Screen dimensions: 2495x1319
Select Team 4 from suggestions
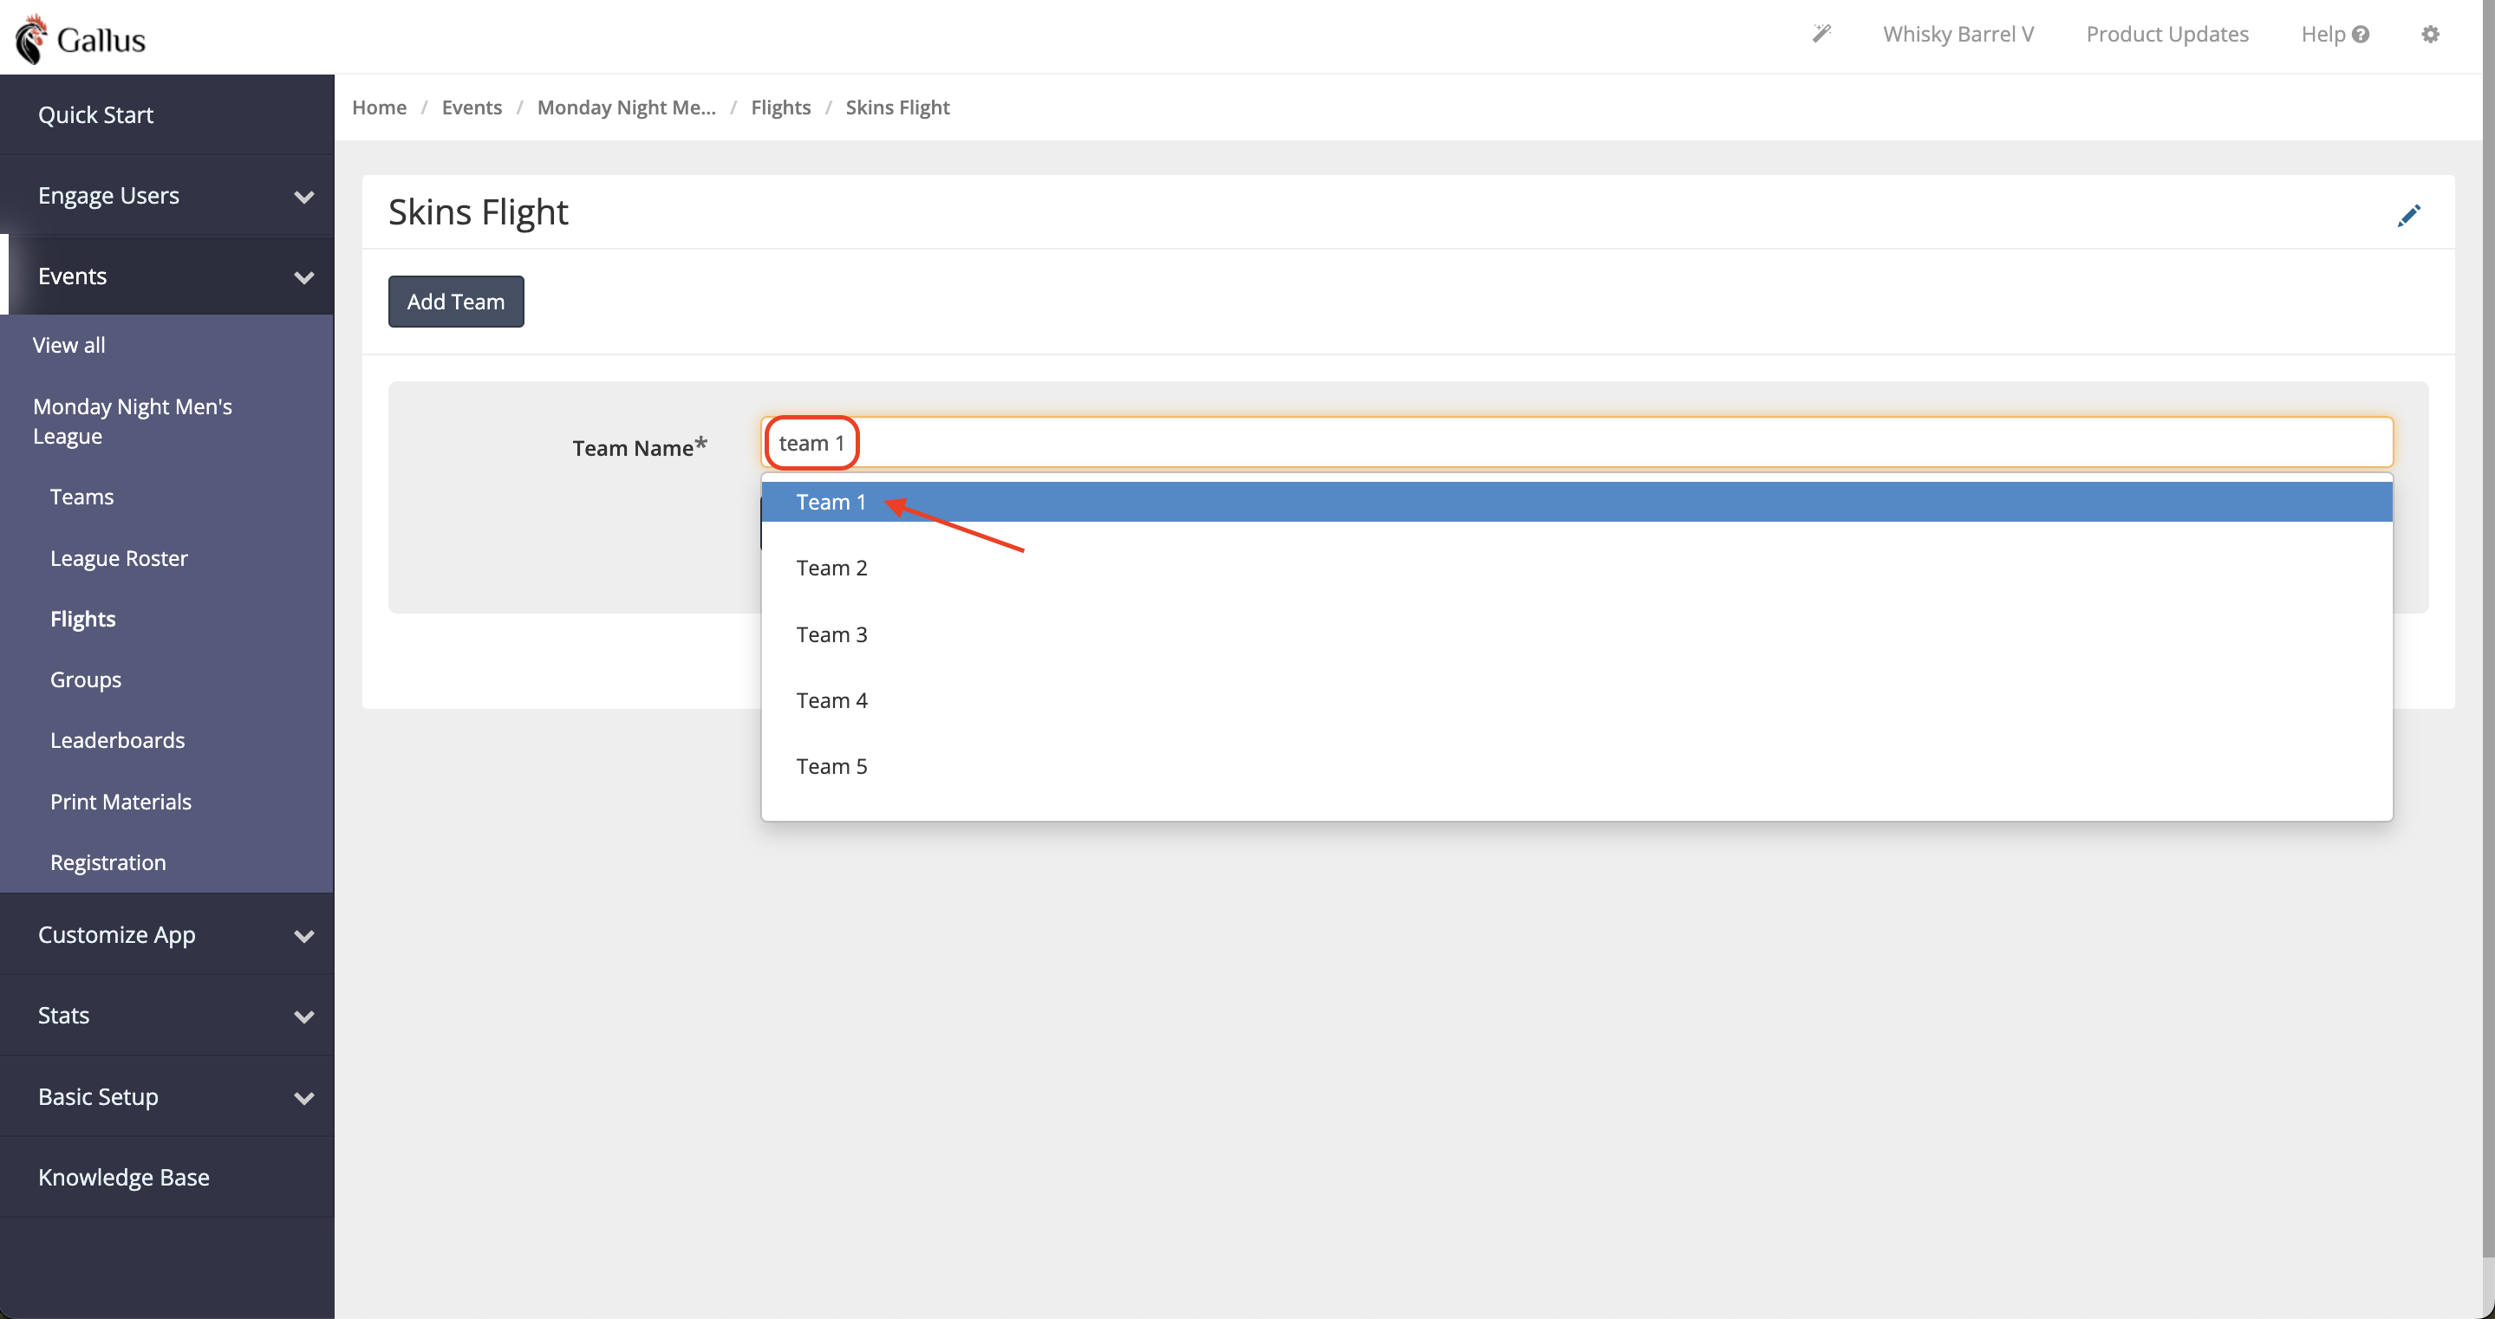point(1577,700)
